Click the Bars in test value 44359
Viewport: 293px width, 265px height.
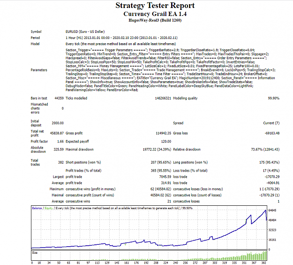click(59, 98)
